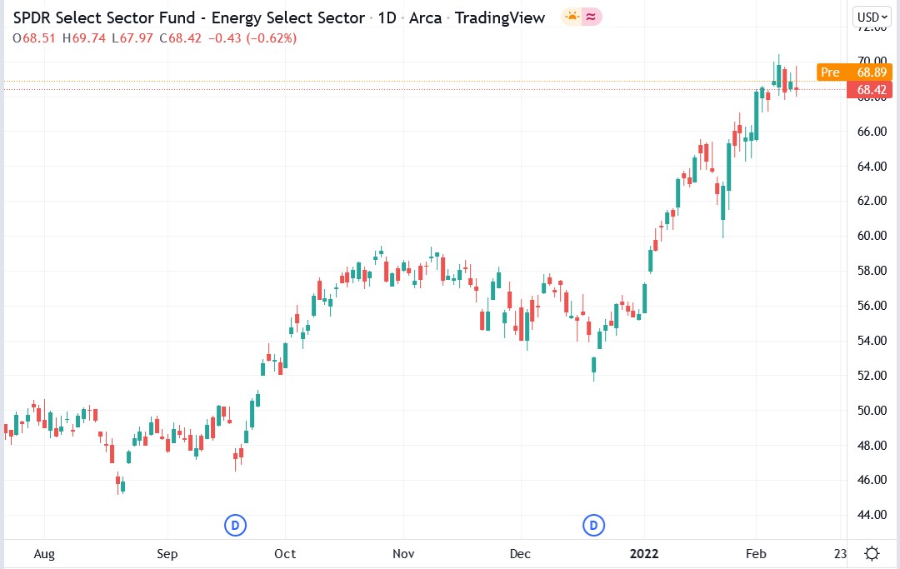The height and width of the screenshot is (569, 900).
Task: Click the 48.00 price axis label
Action: [872, 446]
